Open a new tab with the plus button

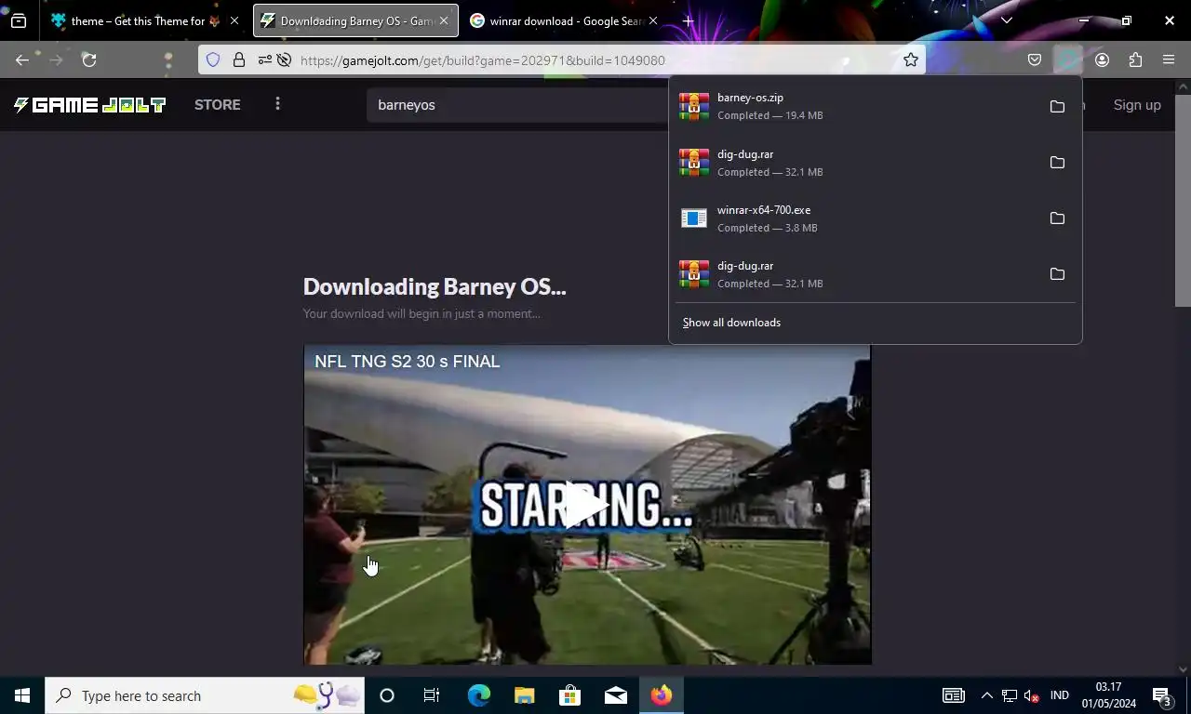688,20
